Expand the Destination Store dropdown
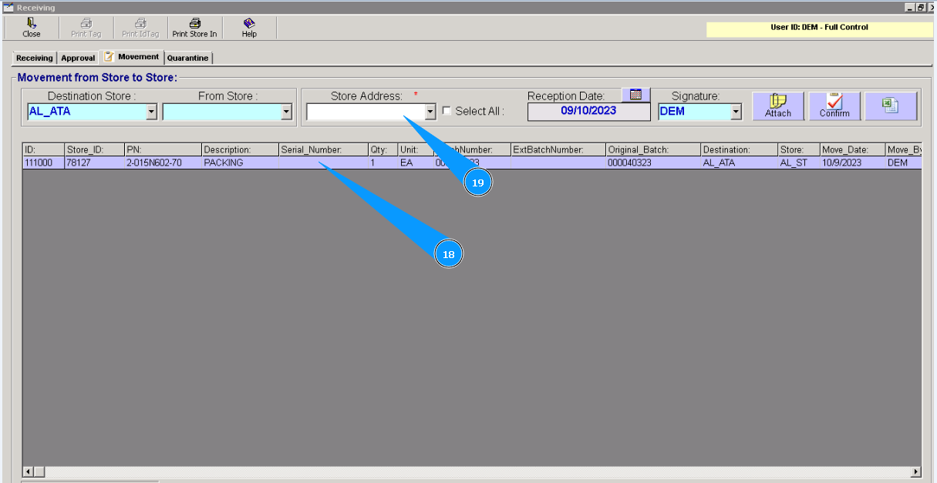 click(x=151, y=112)
